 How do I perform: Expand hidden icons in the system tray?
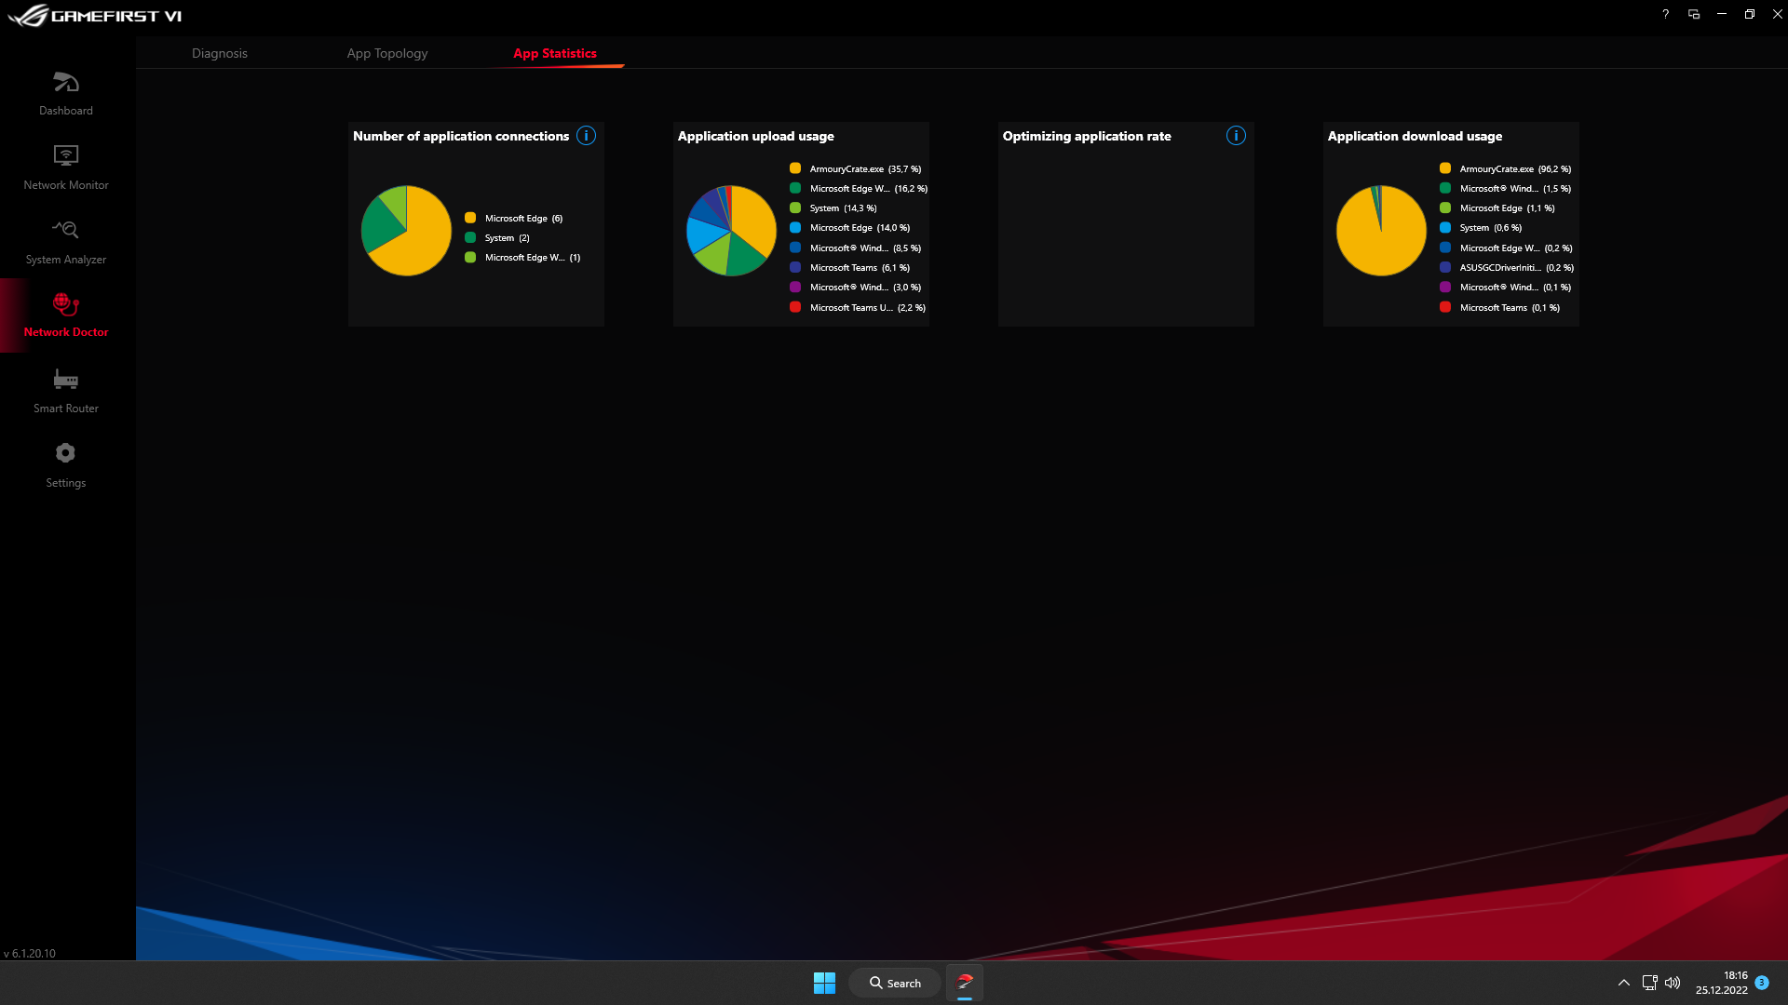tap(1623, 982)
